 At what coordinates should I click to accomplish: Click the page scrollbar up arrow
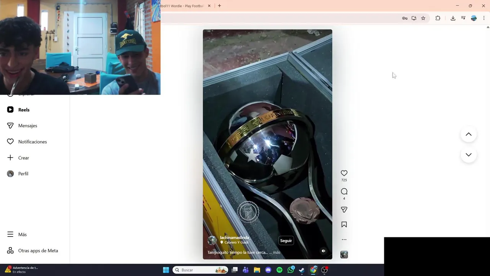488,27
